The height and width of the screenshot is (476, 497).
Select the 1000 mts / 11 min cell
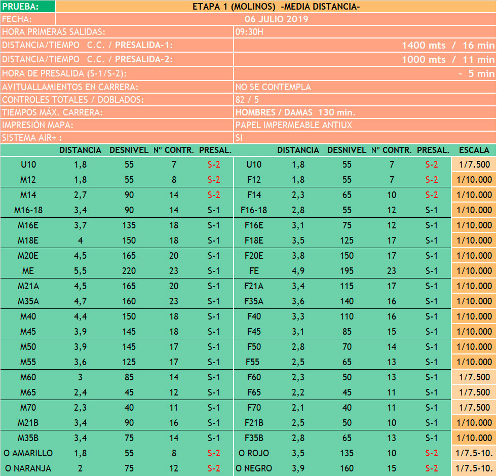coord(364,59)
